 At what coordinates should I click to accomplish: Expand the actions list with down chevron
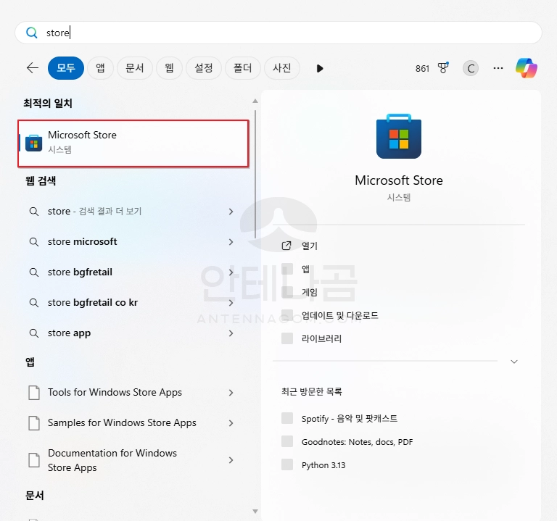514,362
